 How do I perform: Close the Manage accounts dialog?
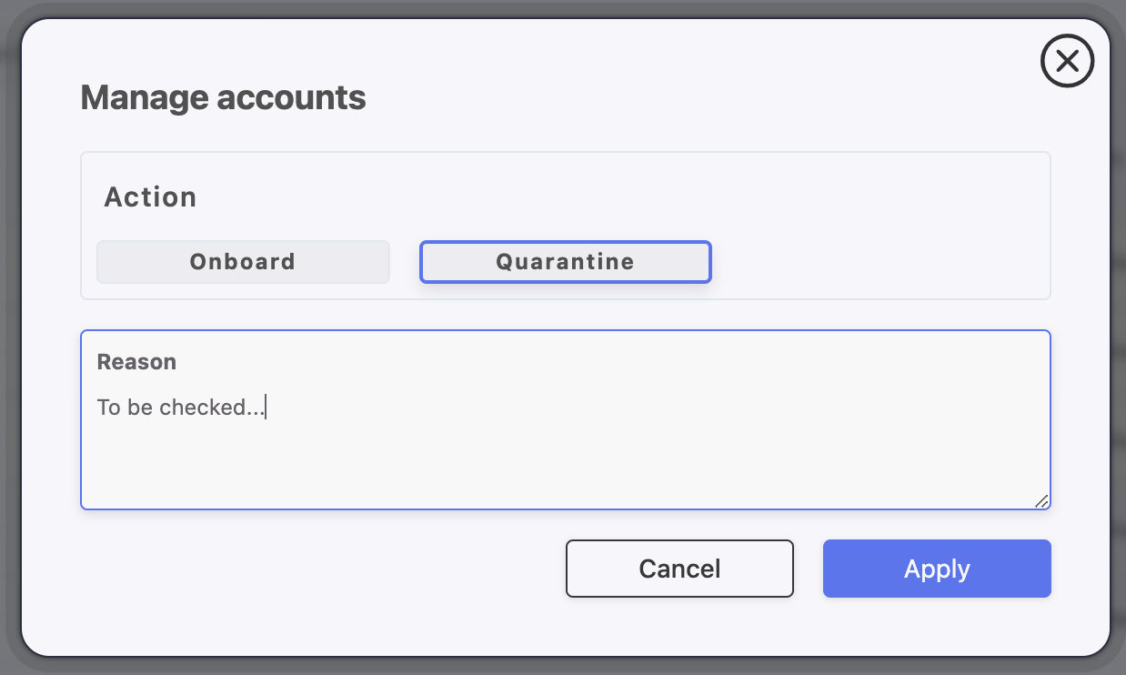(x=1066, y=61)
